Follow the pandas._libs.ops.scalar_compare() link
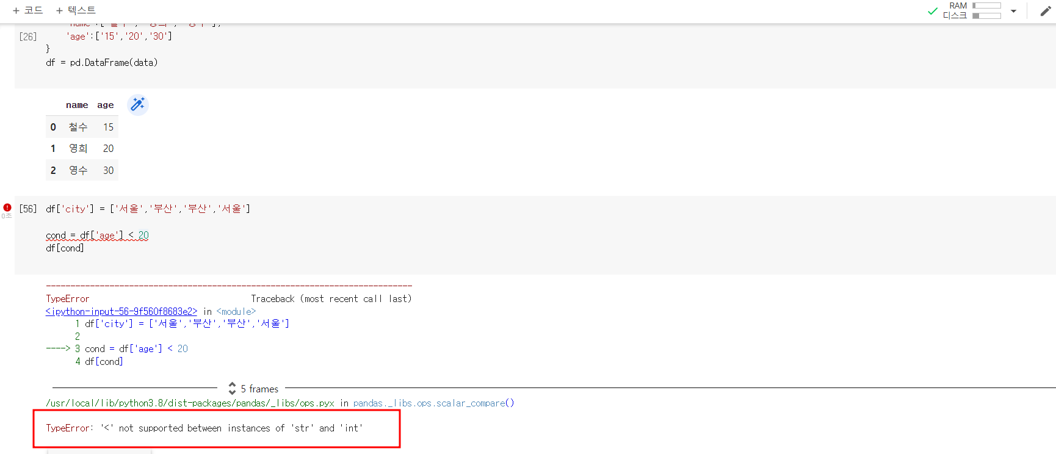This screenshot has height=454, width=1056. coord(433,403)
